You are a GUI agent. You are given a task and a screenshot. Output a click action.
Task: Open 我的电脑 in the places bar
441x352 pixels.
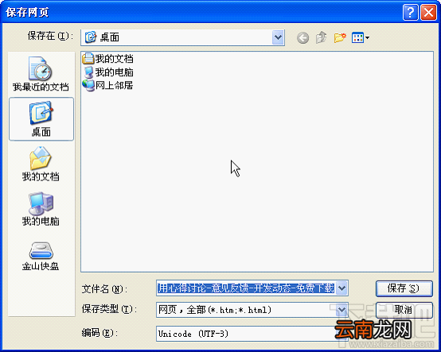click(41, 209)
